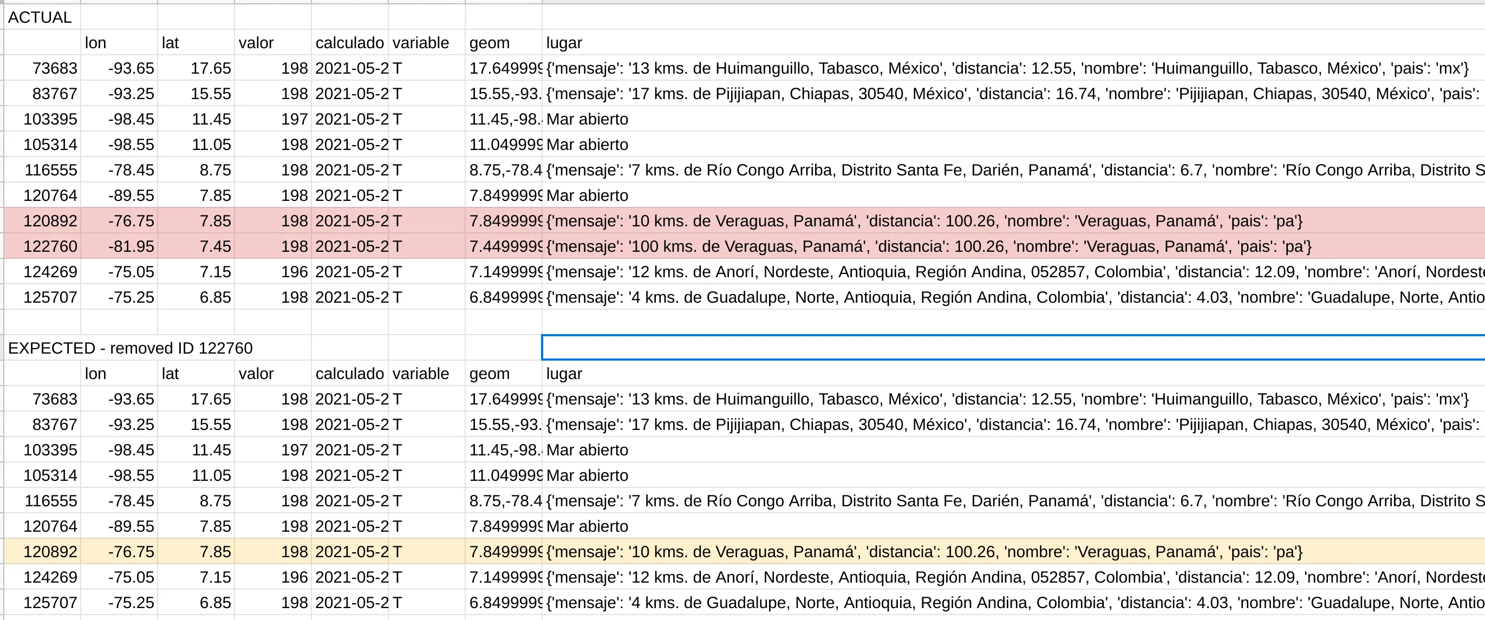Select the selected empty cell beside EXPECTED
Viewport: 1485px width, 620px height.
click(1012, 348)
